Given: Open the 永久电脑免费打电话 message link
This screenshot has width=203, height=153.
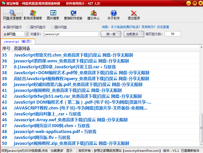Looking at the screenshot, I should pyautogui.click(x=135, y=27).
